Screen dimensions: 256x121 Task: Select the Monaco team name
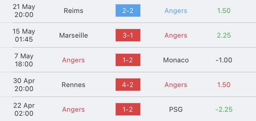tap(176, 60)
